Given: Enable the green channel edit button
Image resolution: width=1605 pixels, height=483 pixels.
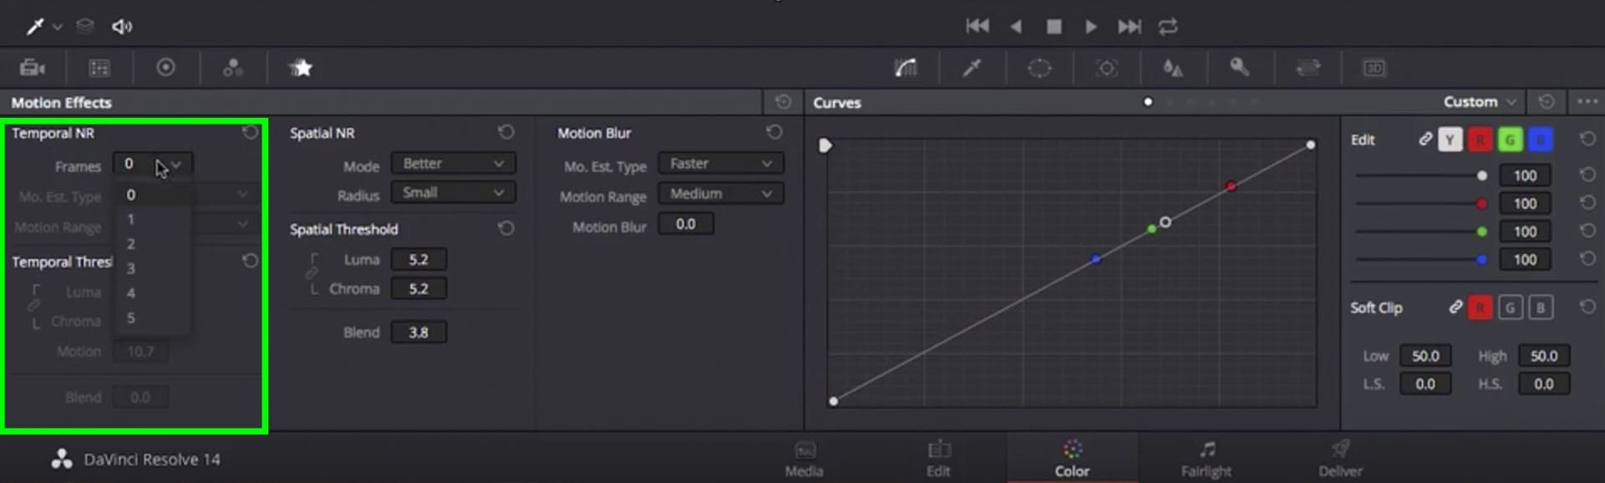Looking at the screenshot, I should (1510, 140).
